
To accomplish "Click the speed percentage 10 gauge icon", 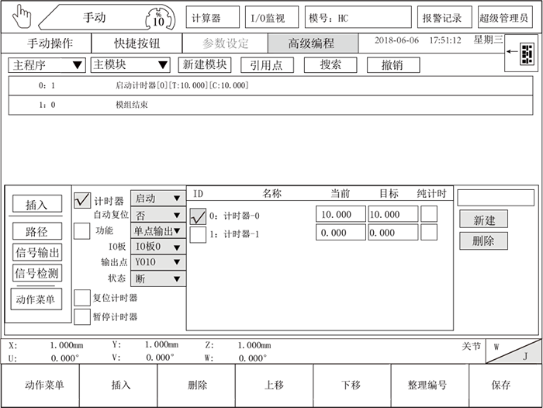I will coord(158,18).
